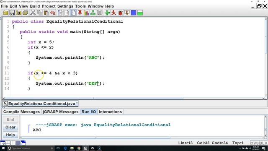
Task: Click "int x = 5;" on line 5
Action: pyautogui.click(x=41, y=42)
